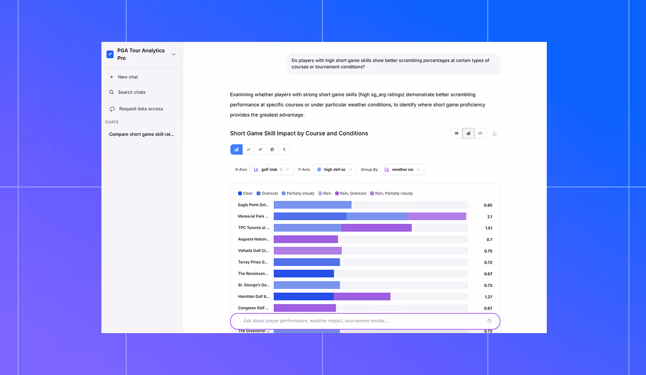Open the X-Axis golf club dropdown

tap(272, 169)
